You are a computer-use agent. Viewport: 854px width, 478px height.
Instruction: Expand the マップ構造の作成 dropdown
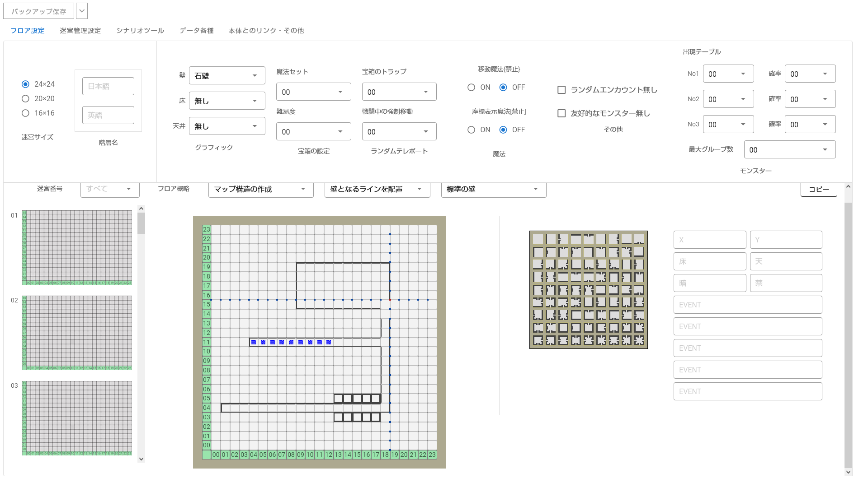click(x=261, y=189)
